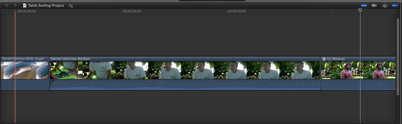The width and height of the screenshot is (402, 124).
Task: Toggle video skimming
Action: click(364, 5)
